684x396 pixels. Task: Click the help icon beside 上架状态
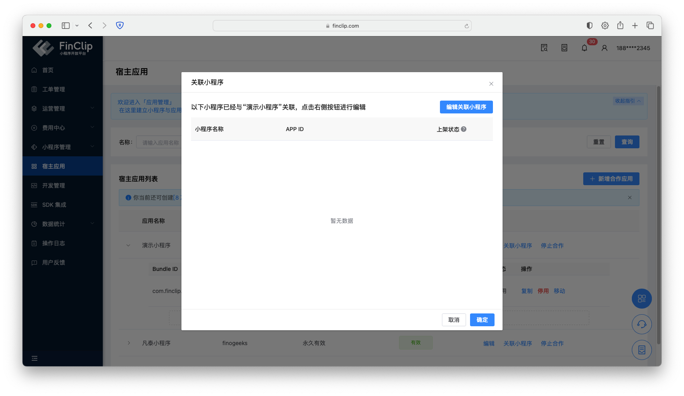tap(464, 129)
